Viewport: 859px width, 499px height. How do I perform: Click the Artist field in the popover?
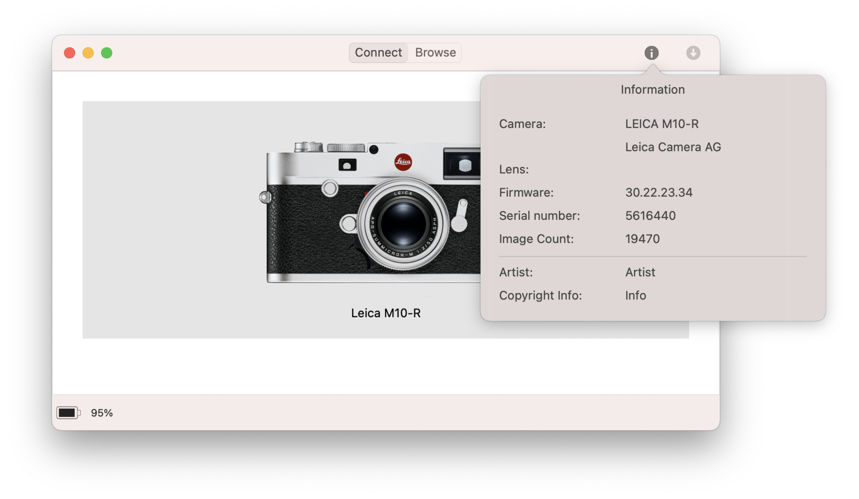pyautogui.click(x=640, y=272)
